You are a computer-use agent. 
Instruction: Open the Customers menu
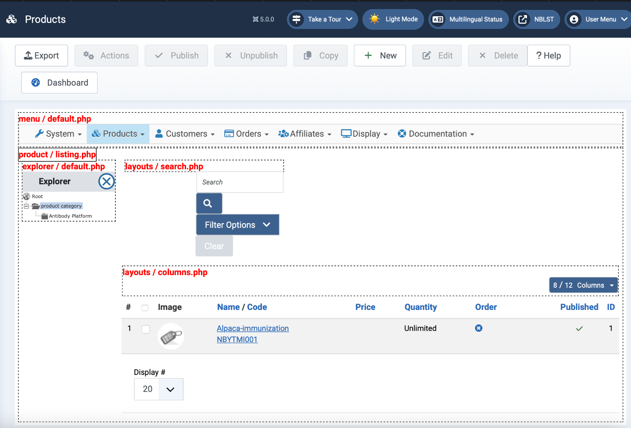[185, 134]
